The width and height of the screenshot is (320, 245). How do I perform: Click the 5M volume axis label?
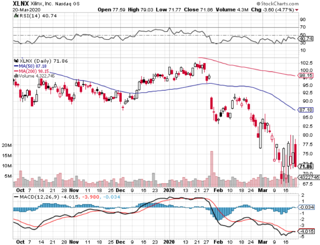tap(8, 176)
